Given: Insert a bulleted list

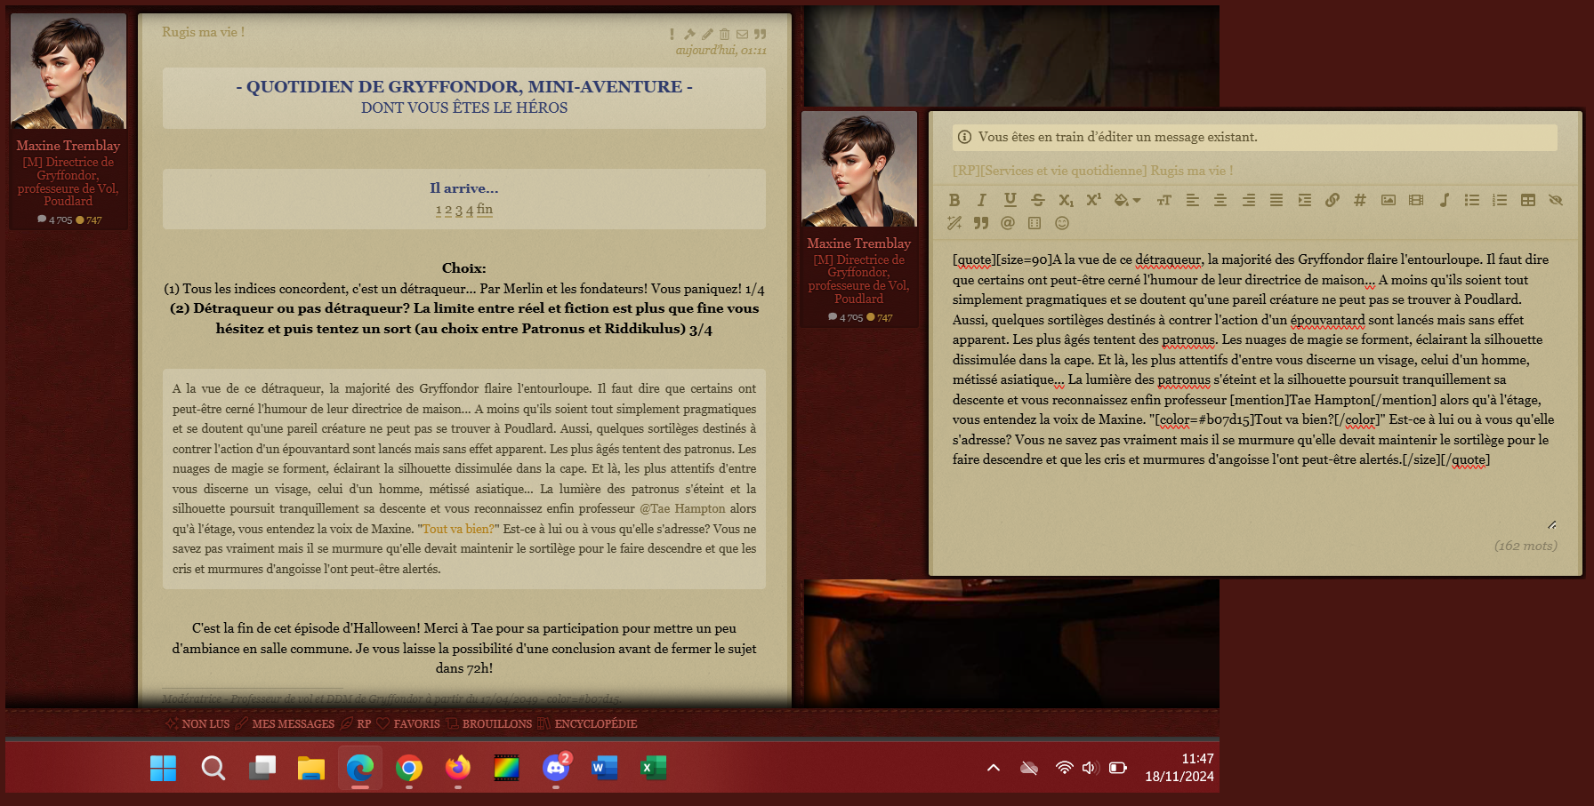Looking at the screenshot, I should (1472, 200).
